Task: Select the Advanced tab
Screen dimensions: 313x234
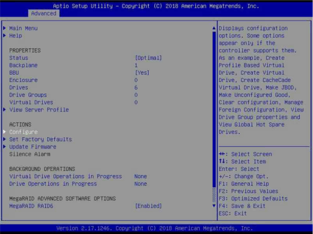Action: 44,13
